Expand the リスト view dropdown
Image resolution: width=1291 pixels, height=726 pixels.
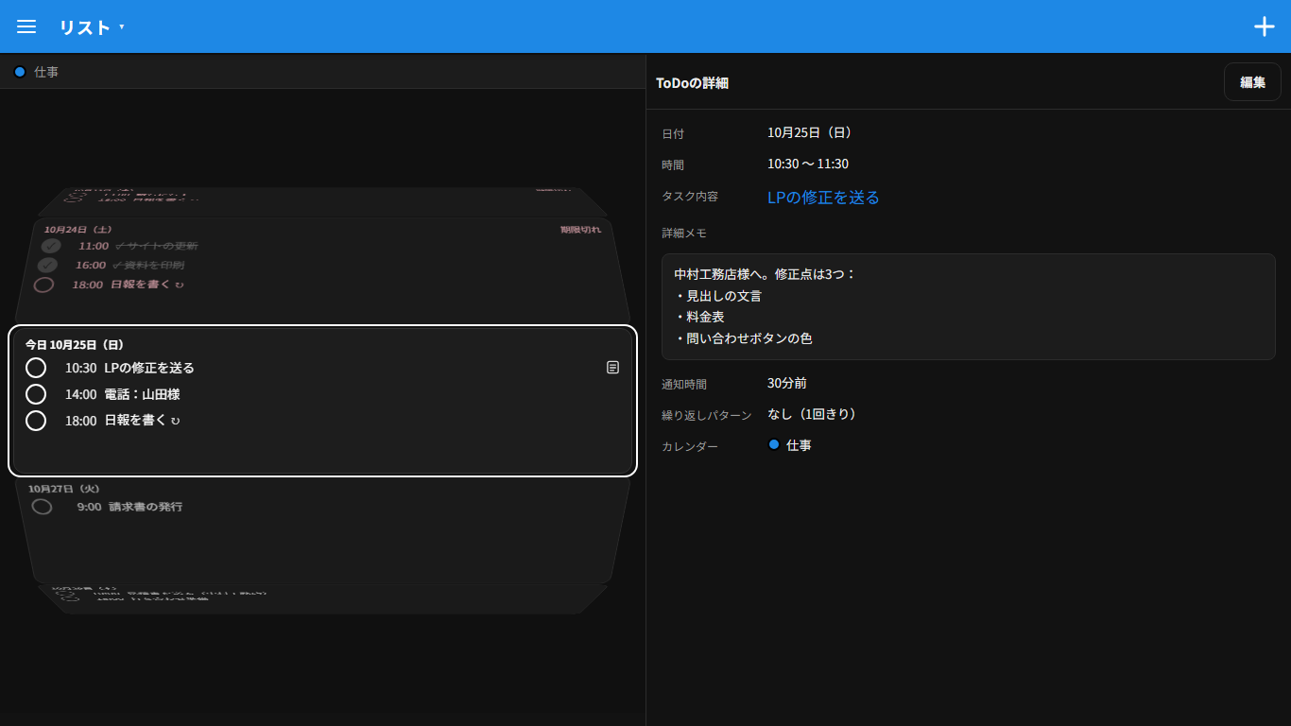92,27
